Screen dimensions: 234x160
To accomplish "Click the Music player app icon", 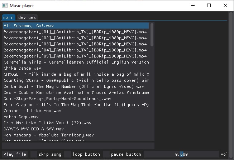I will tap(5, 5).
